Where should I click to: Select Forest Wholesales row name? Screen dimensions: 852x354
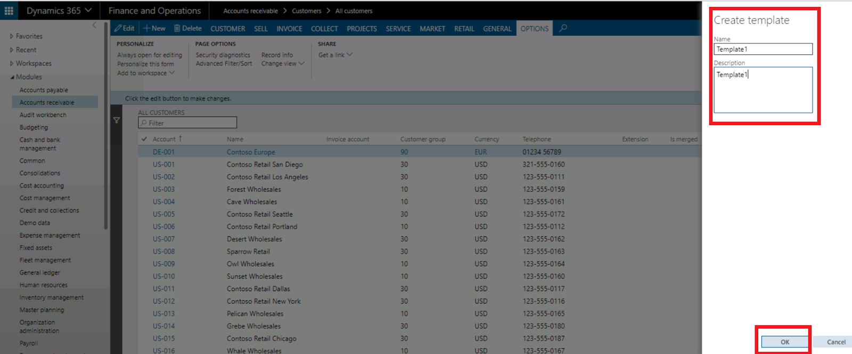(x=253, y=189)
